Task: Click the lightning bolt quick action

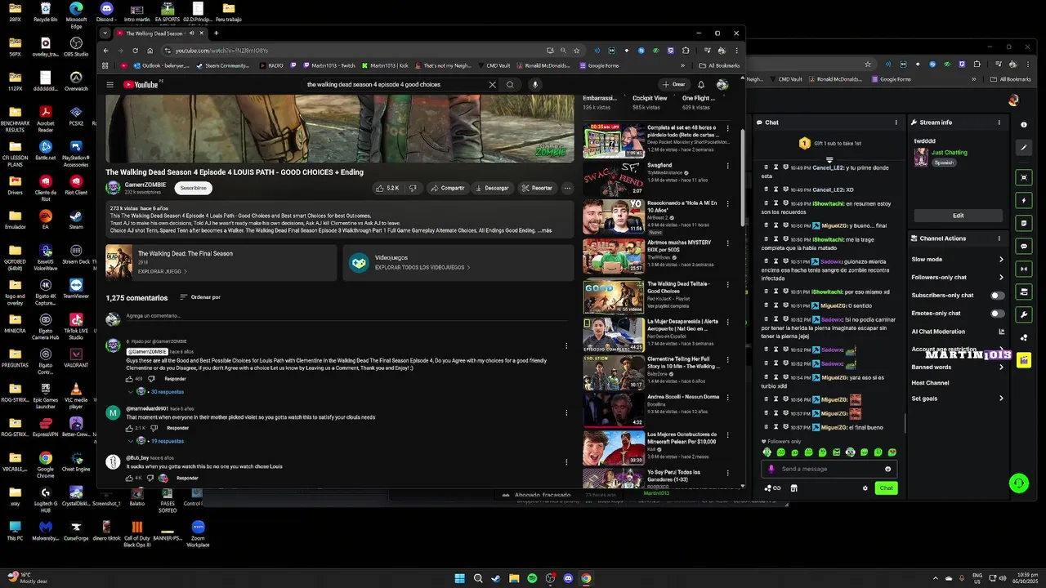Action: pos(1024,200)
